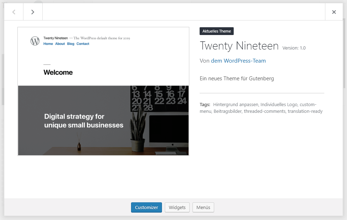Open the Customizer

(x=146, y=207)
